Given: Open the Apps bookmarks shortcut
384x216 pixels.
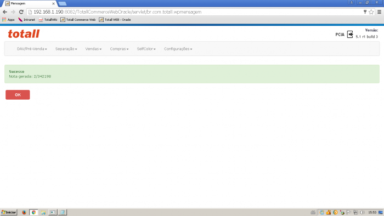Looking at the screenshot, I should point(8,20).
